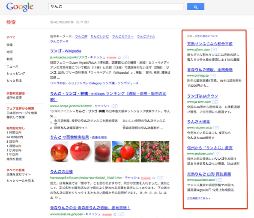Image resolution: width=254 pixels, height=218 pixels.
Task: Click 広告掲載はこちら link below ads
Action: (199, 198)
